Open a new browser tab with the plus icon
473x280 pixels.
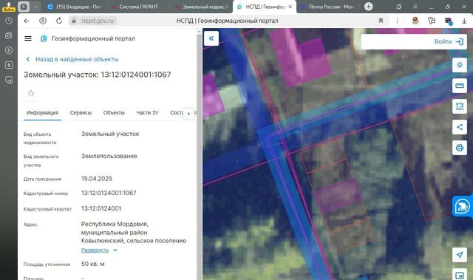[368, 7]
